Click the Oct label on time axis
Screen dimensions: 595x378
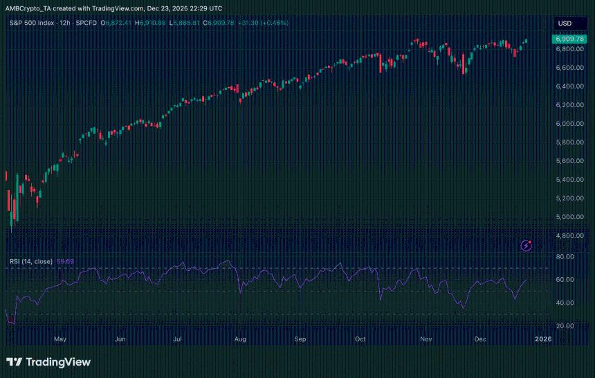pos(360,340)
